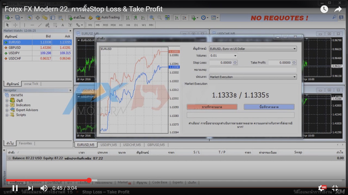Switch timeframe to D1
Image resolution: width=348 pixels, height=195 pixels.
136,25
